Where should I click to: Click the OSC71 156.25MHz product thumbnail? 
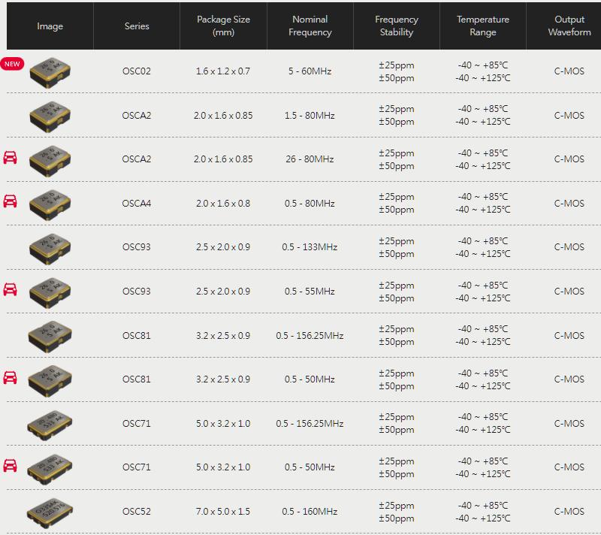click(x=50, y=425)
